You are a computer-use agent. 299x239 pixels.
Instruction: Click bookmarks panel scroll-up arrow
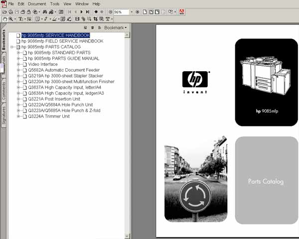coord(127,35)
